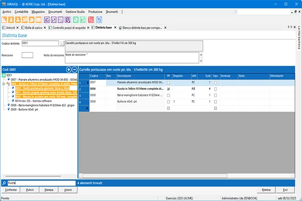Close the Distinta base tab

(x=115, y=28)
